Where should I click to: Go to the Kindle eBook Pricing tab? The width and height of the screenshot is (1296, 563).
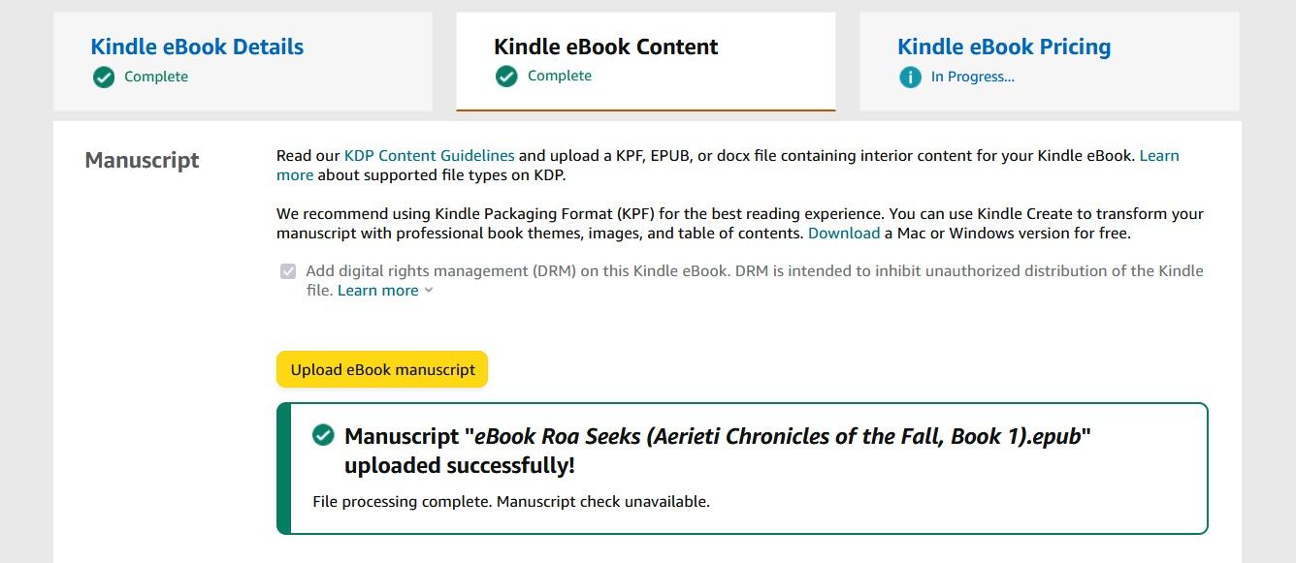click(x=1004, y=46)
